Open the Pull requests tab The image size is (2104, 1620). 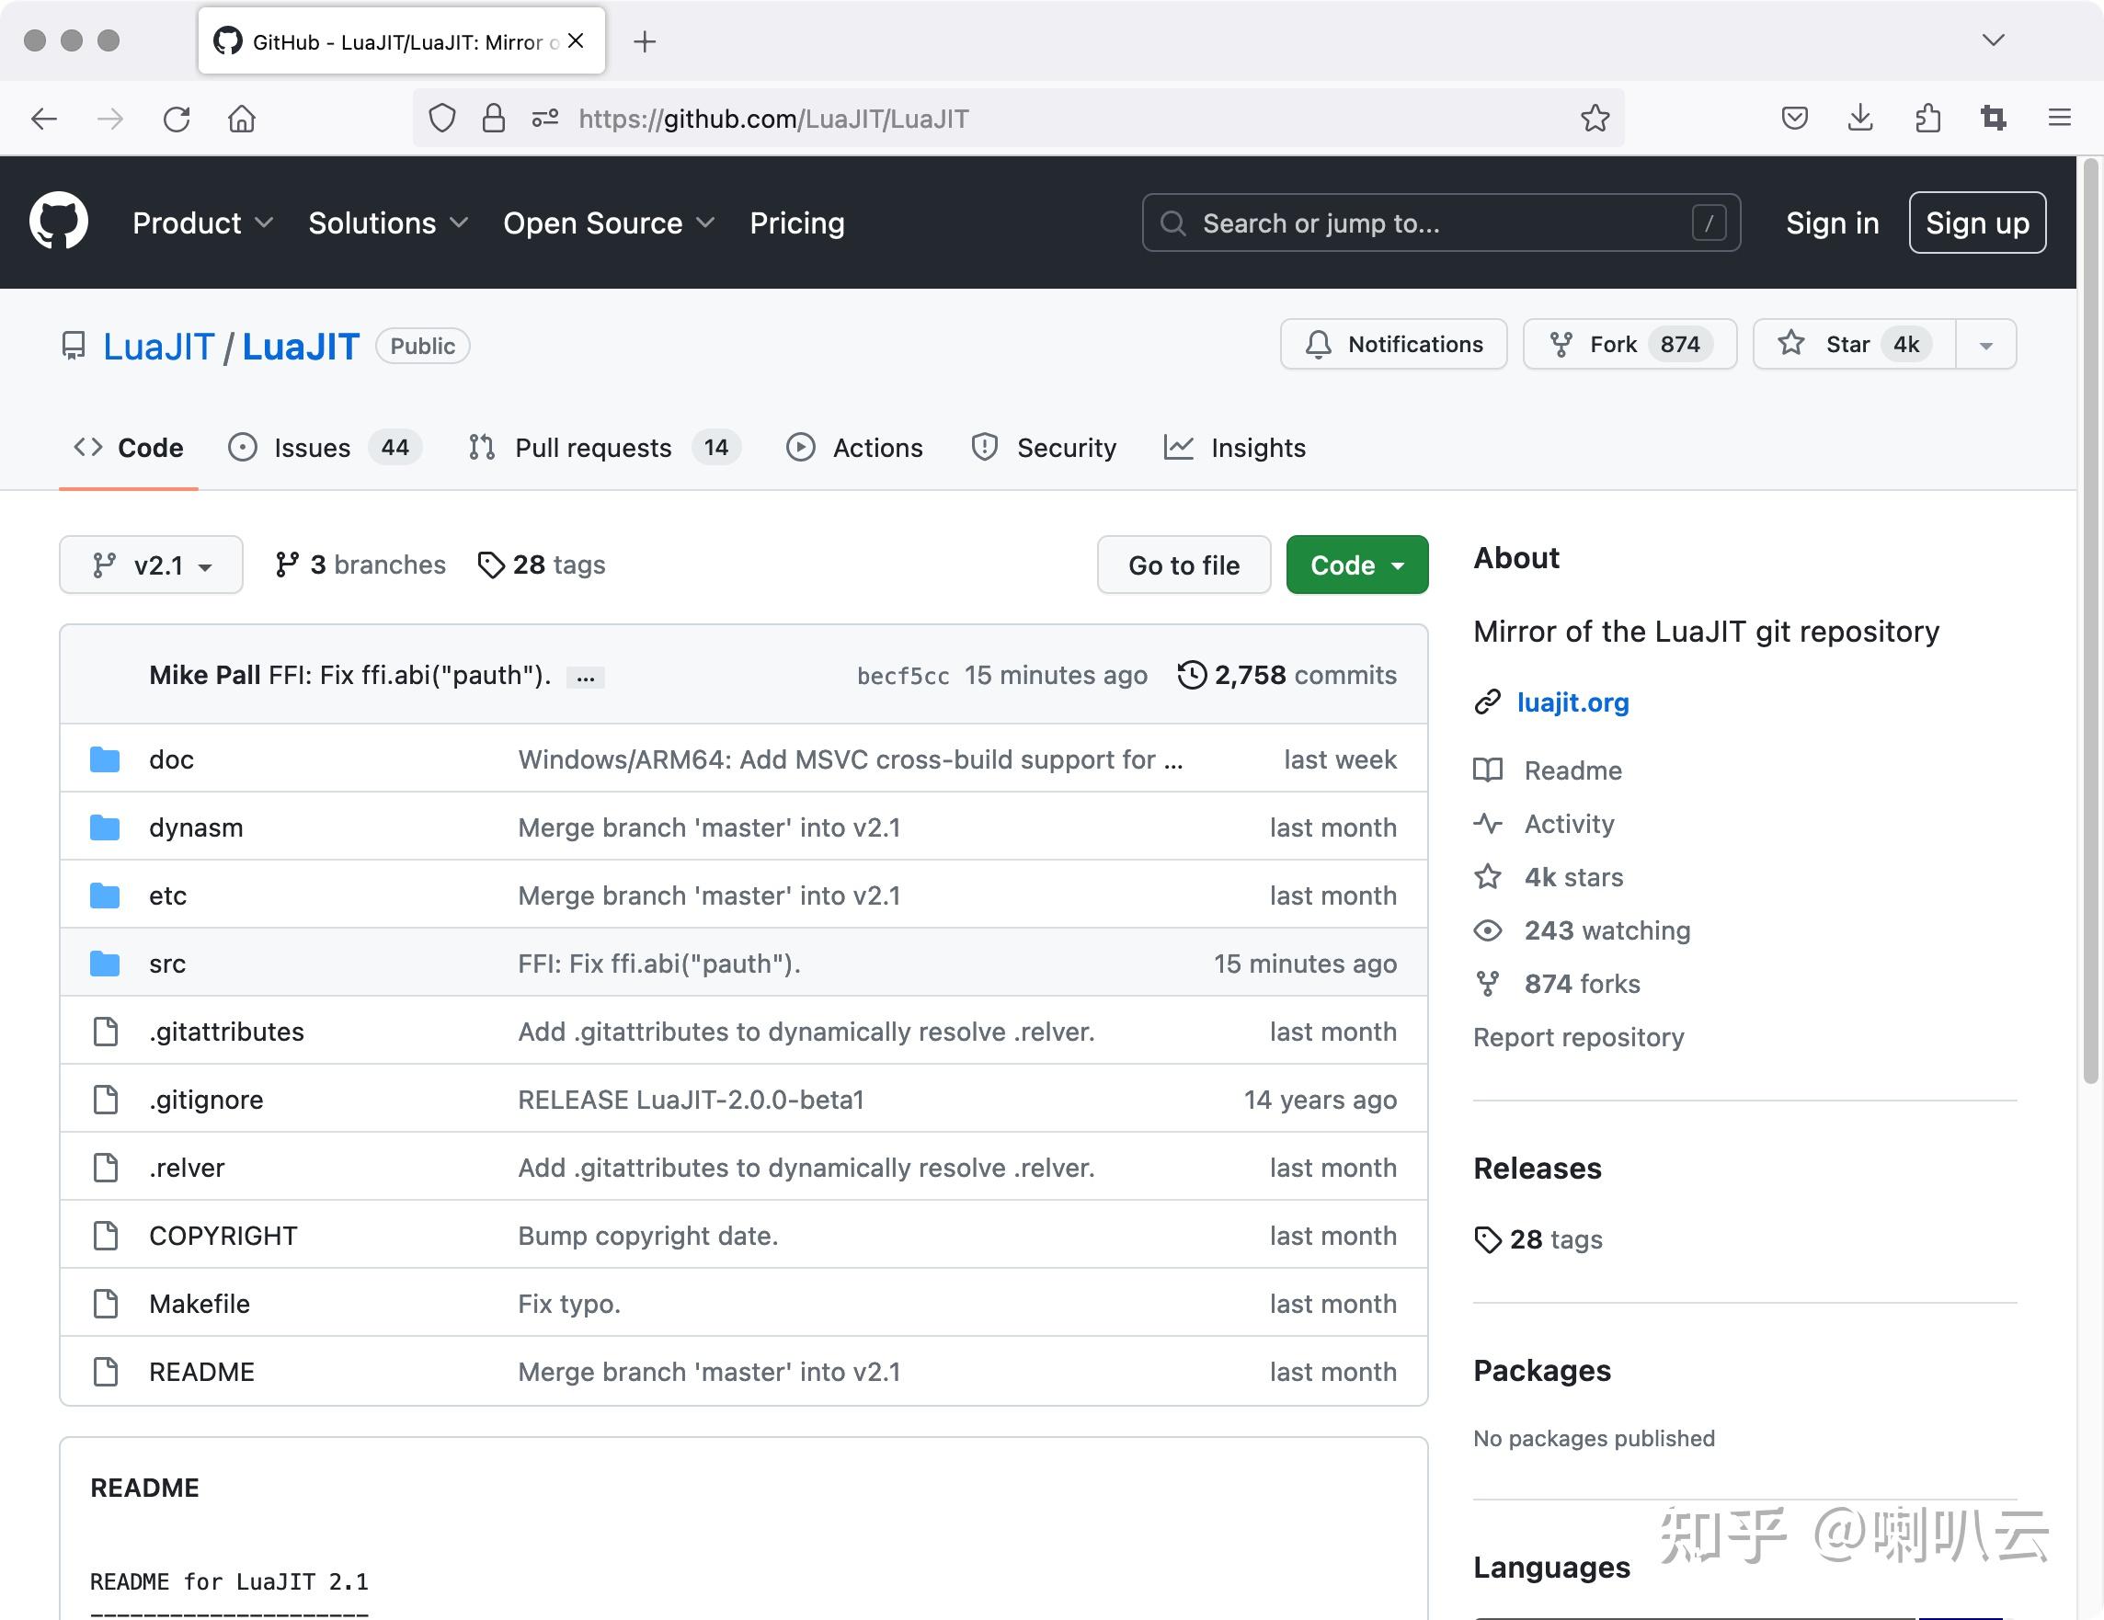(592, 448)
